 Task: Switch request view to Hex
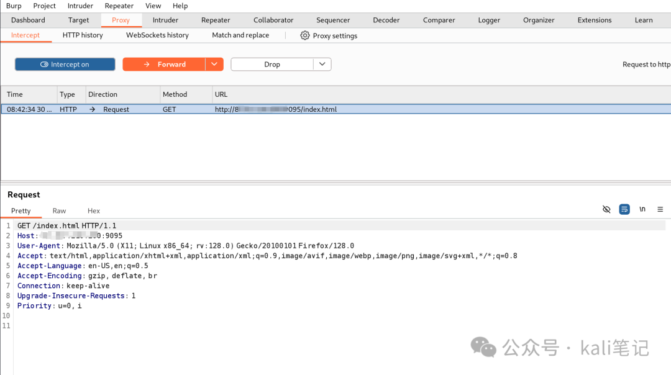[x=94, y=211]
